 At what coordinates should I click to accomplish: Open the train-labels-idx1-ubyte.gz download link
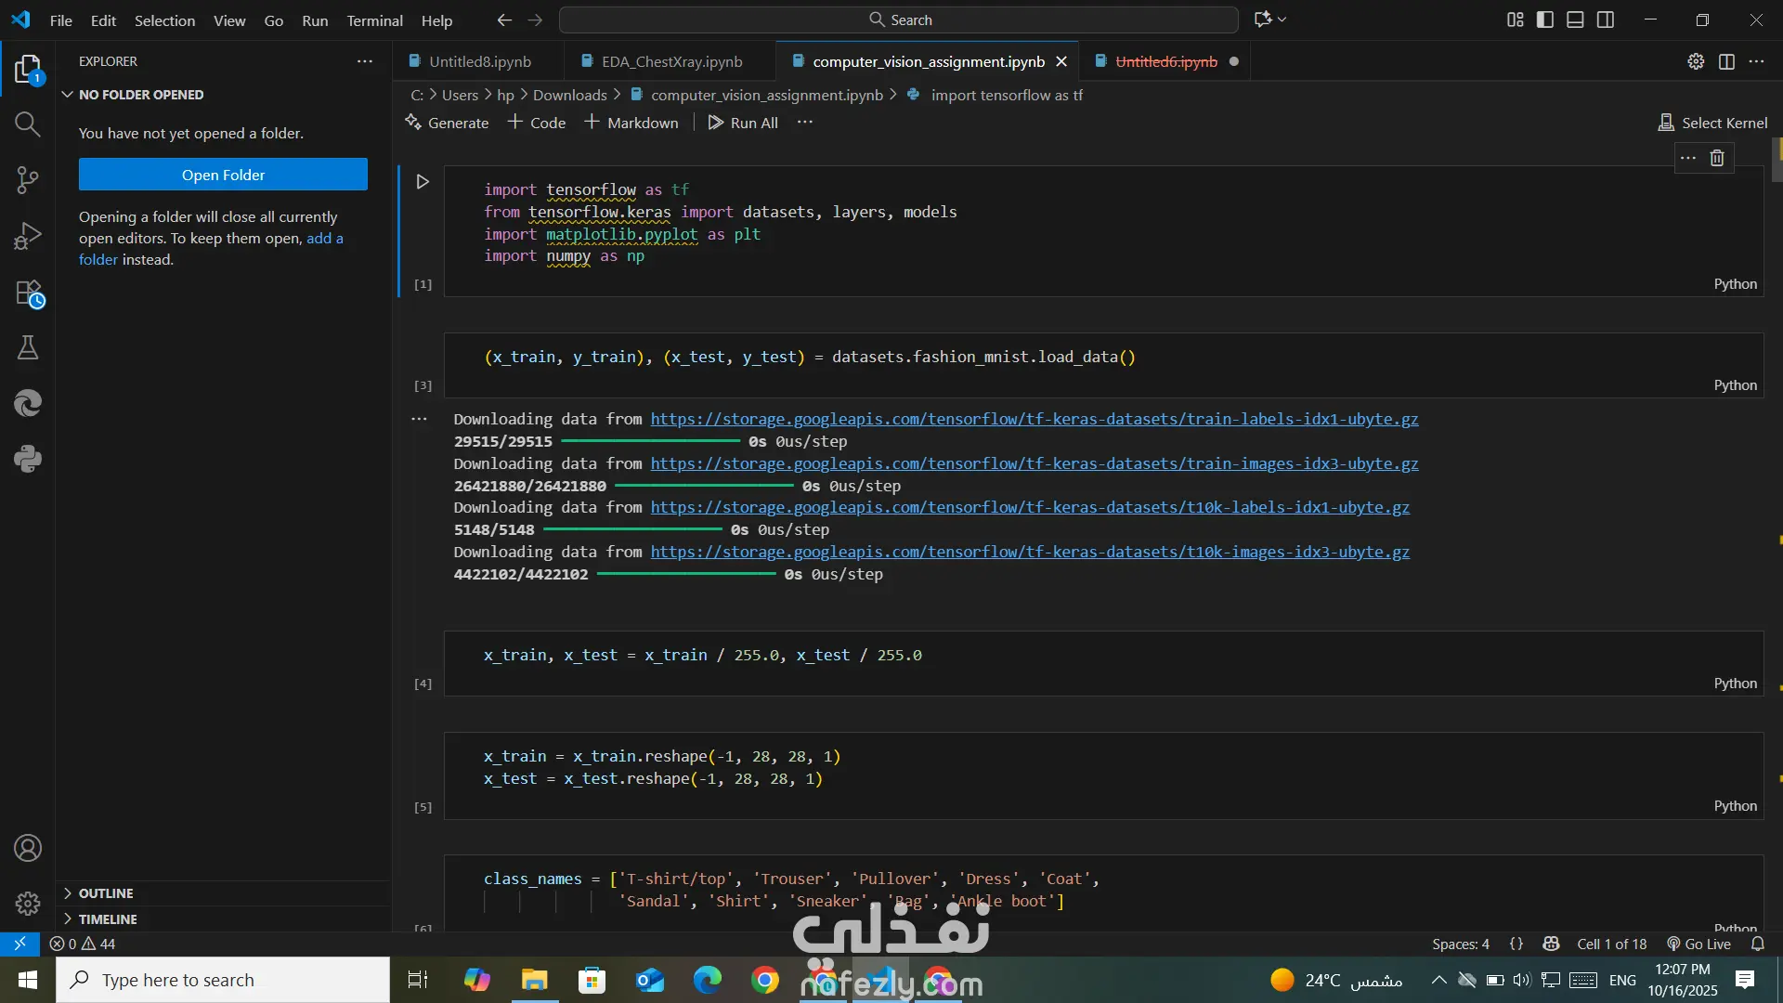tap(1034, 419)
